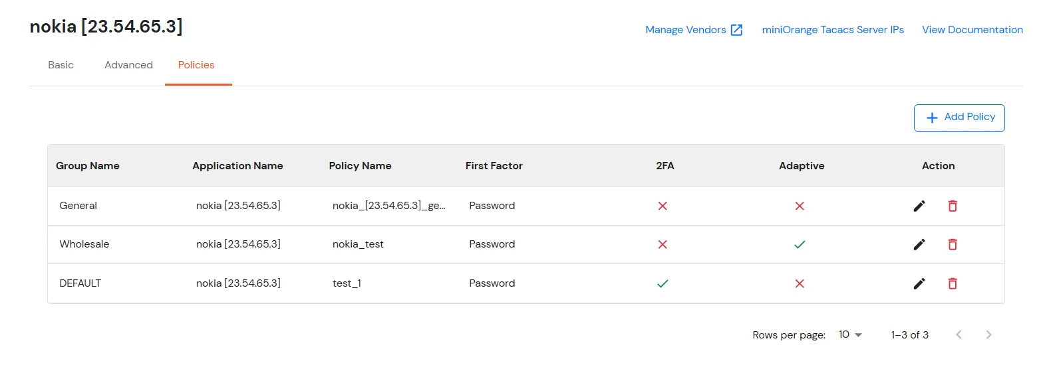Click the Policy Name column header
Viewport: 1039px width, 369px height.
coord(360,166)
